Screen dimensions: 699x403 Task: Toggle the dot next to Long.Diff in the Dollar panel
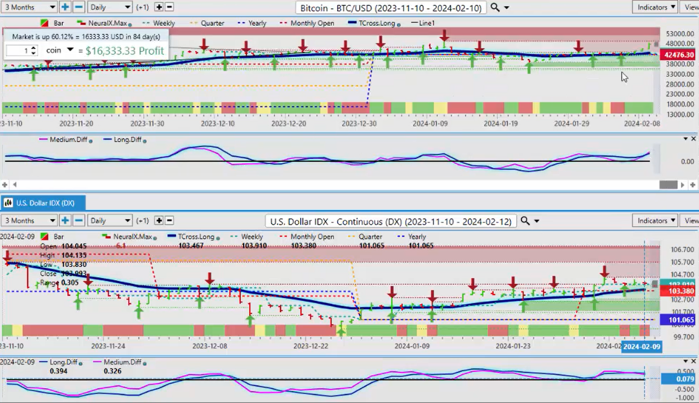(80, 363)
